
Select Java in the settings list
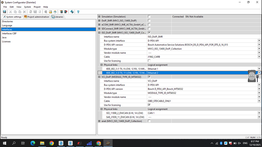[48, 37]
